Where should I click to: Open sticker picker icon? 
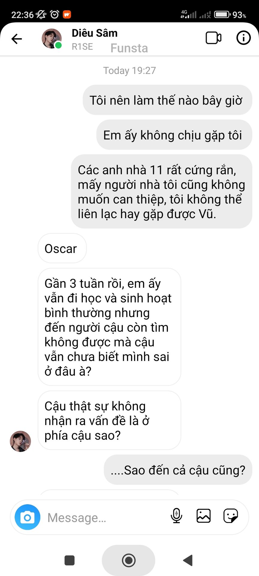231,516
